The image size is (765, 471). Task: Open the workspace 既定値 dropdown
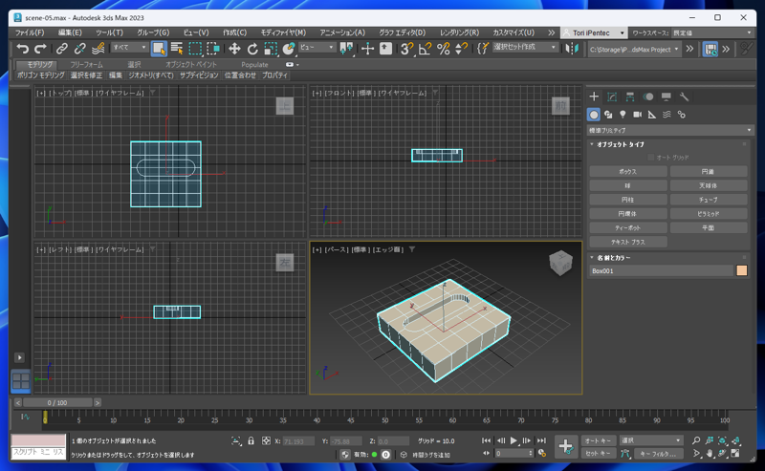(x=712, y=32)
